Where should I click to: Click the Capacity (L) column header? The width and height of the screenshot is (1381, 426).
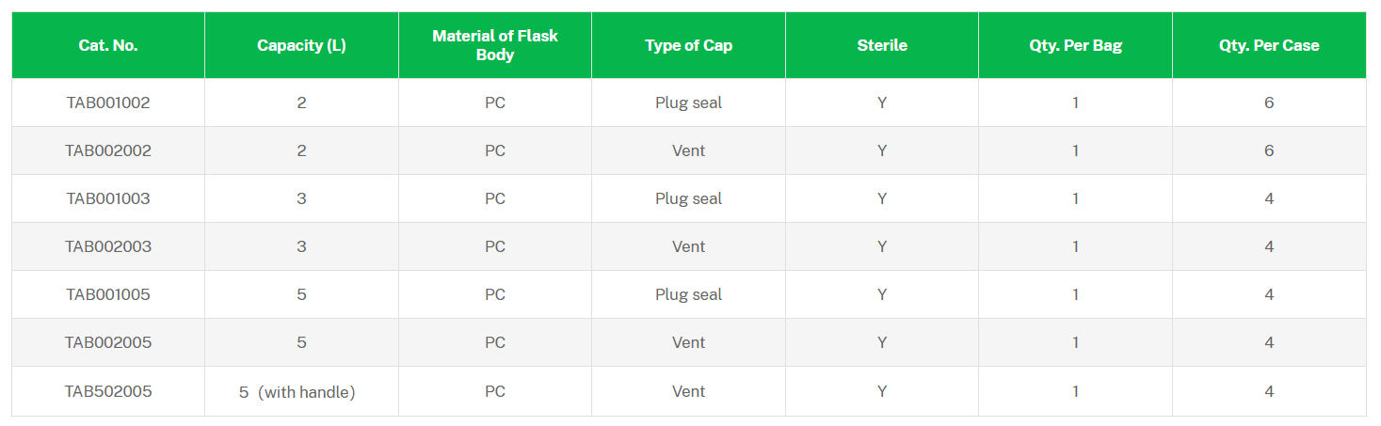pyautogui.click(x=301, y=45)
